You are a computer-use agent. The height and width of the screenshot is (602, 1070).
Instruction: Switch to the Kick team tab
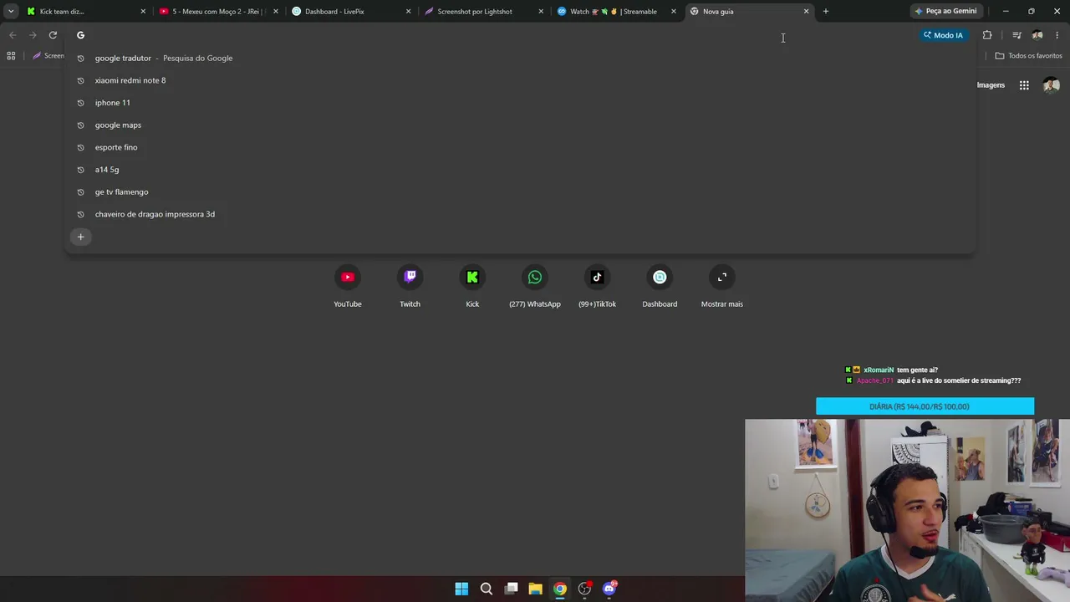pyautogui.click(x=86, y=12)
